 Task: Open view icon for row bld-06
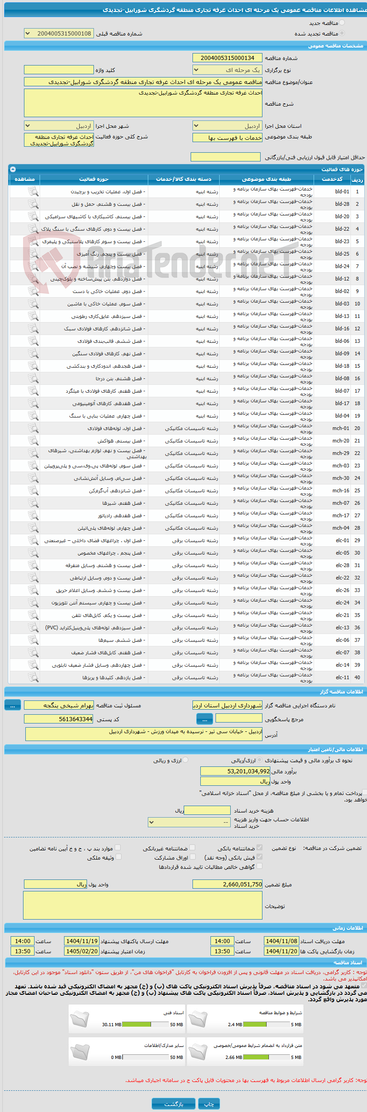(x=33, y=341)
